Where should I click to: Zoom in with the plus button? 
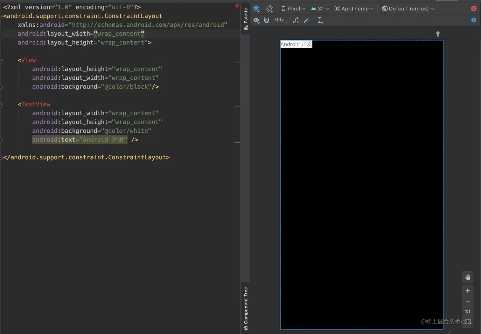pyautogui.click(x=468, y=291)
